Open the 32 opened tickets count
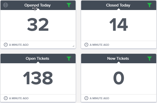 pos(38,24)
